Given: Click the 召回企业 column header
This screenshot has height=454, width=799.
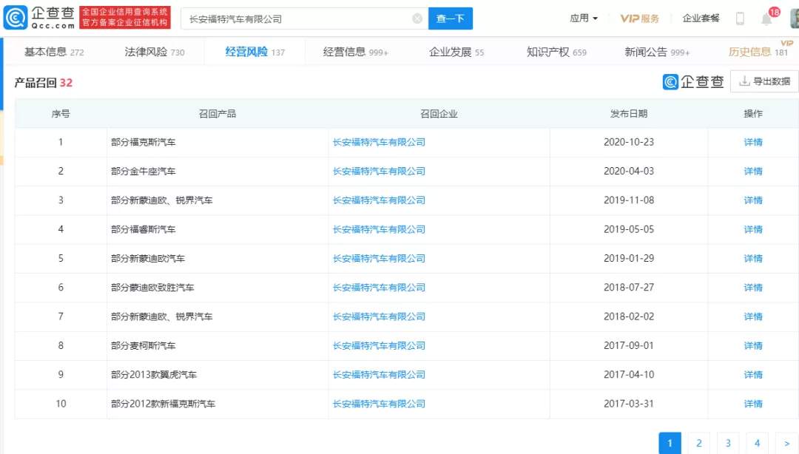Looking at the screenshot, I should tap(439, 114).
